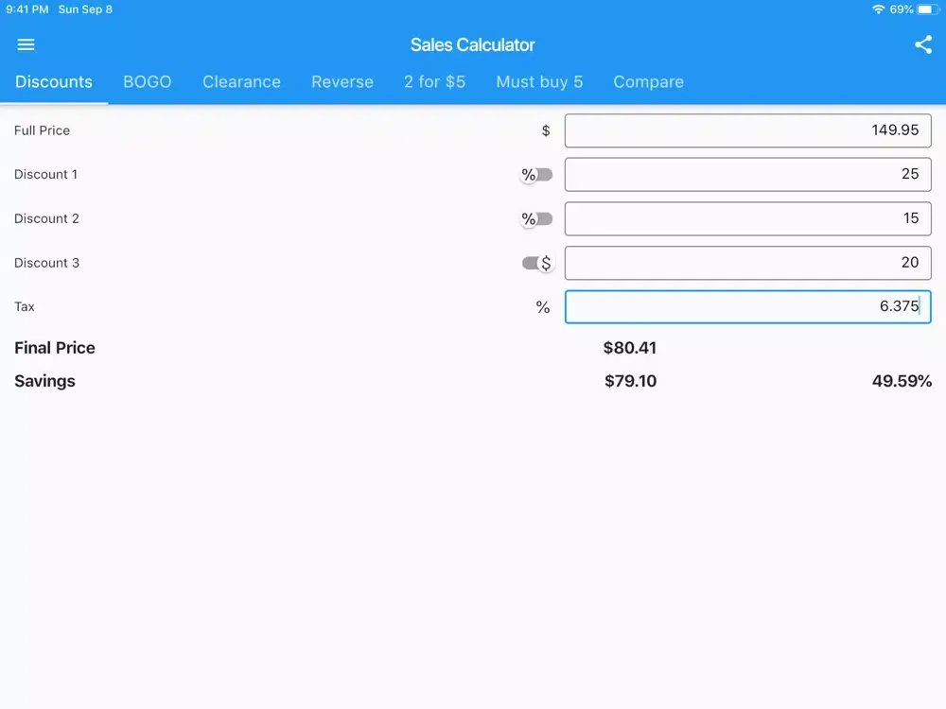Click the Full Price label
The width and height of the screenshot is (946, 709).
pos(43,130)
